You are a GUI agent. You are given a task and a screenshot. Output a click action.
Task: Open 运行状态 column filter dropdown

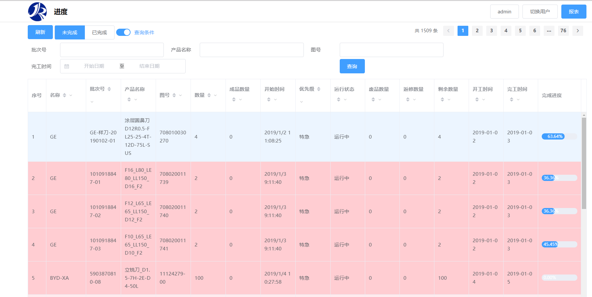345,99
